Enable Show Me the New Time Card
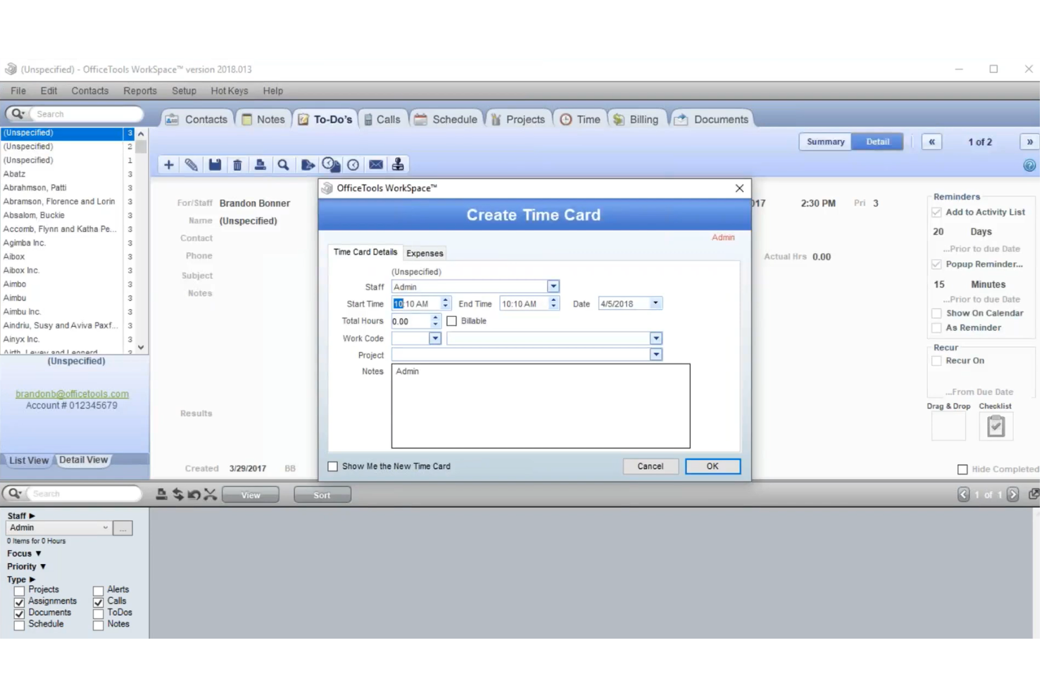 (333, 466)
